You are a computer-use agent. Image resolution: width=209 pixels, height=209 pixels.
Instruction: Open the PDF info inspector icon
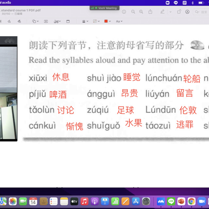tap(124, 12)
